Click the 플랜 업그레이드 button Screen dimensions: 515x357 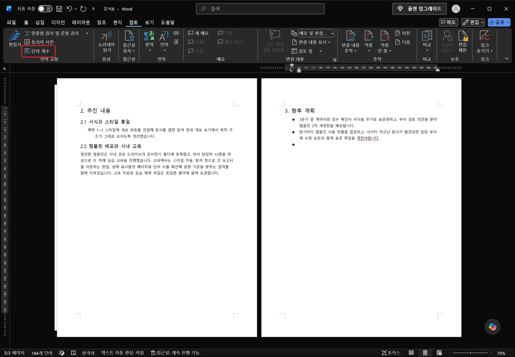[419, 9]
